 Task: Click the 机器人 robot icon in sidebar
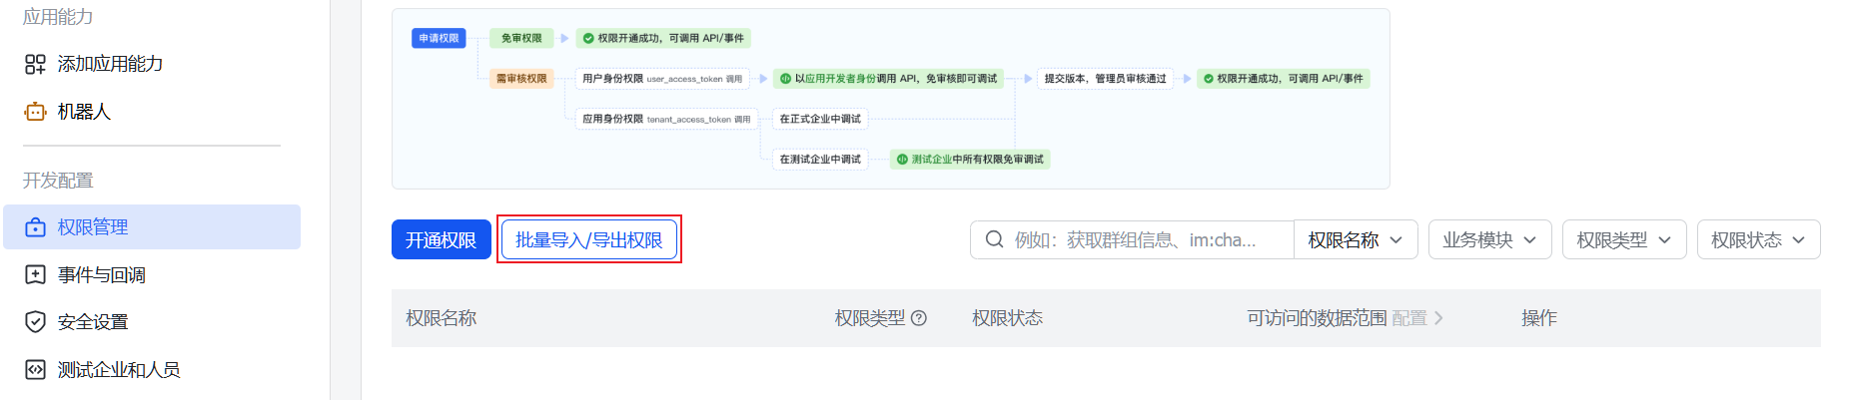click(35, 112)
